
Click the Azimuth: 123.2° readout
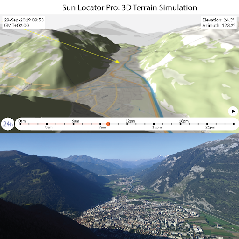(218, 25)
